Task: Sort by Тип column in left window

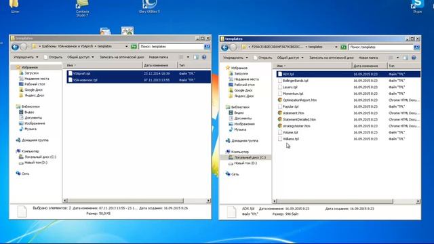Action: click(194, 65)
